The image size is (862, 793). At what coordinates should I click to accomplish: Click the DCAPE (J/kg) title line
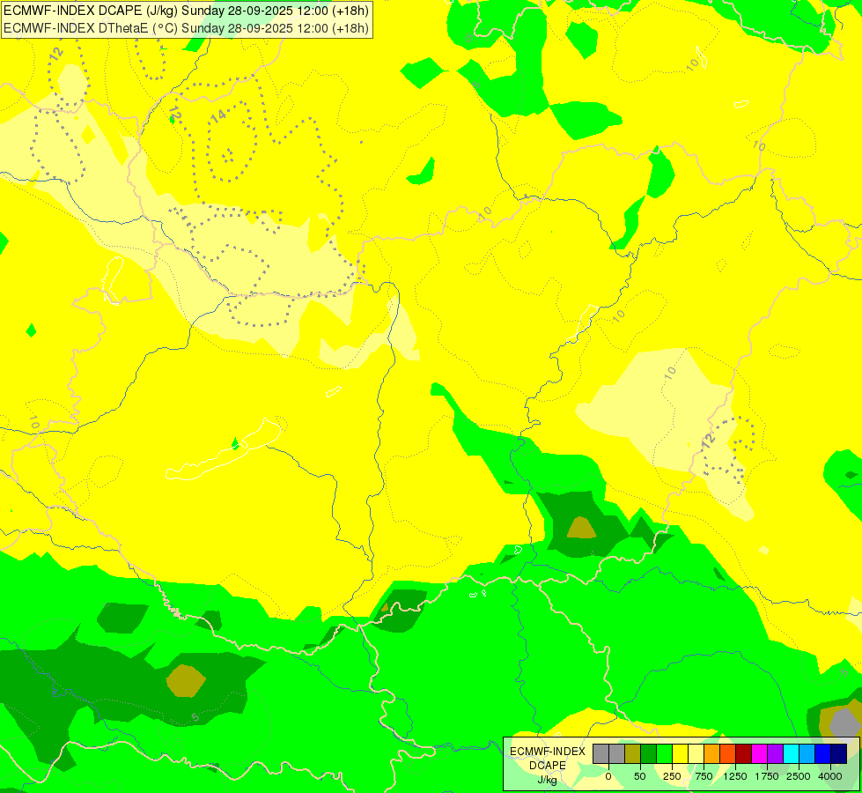[x=187, y=11]
